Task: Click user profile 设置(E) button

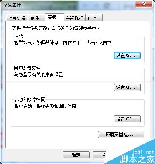Action: [127, 88]
